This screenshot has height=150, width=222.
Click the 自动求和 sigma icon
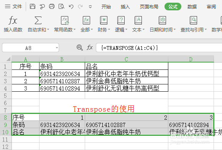pos(38,20)
